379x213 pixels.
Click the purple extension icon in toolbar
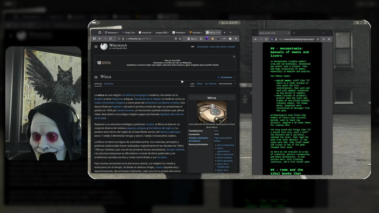click(x=207, y=39)
